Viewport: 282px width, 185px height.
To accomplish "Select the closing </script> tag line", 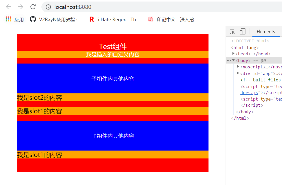I will pos(252,105).
